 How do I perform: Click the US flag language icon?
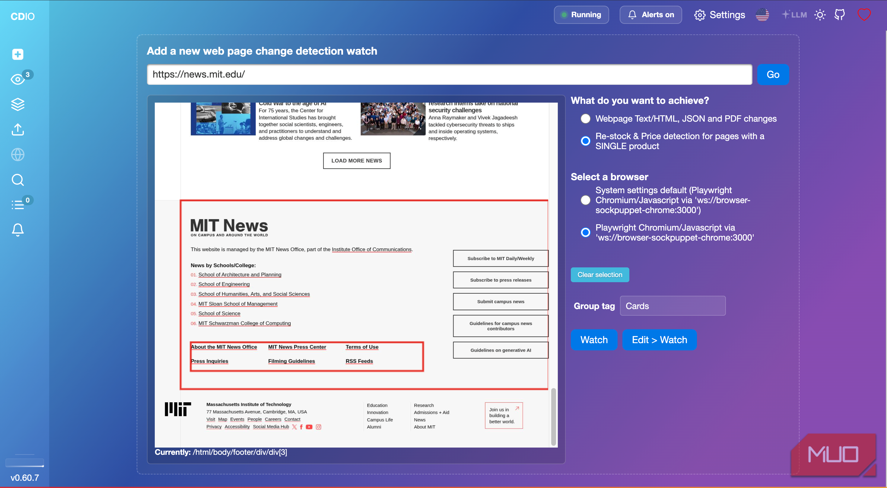[762, 15]
